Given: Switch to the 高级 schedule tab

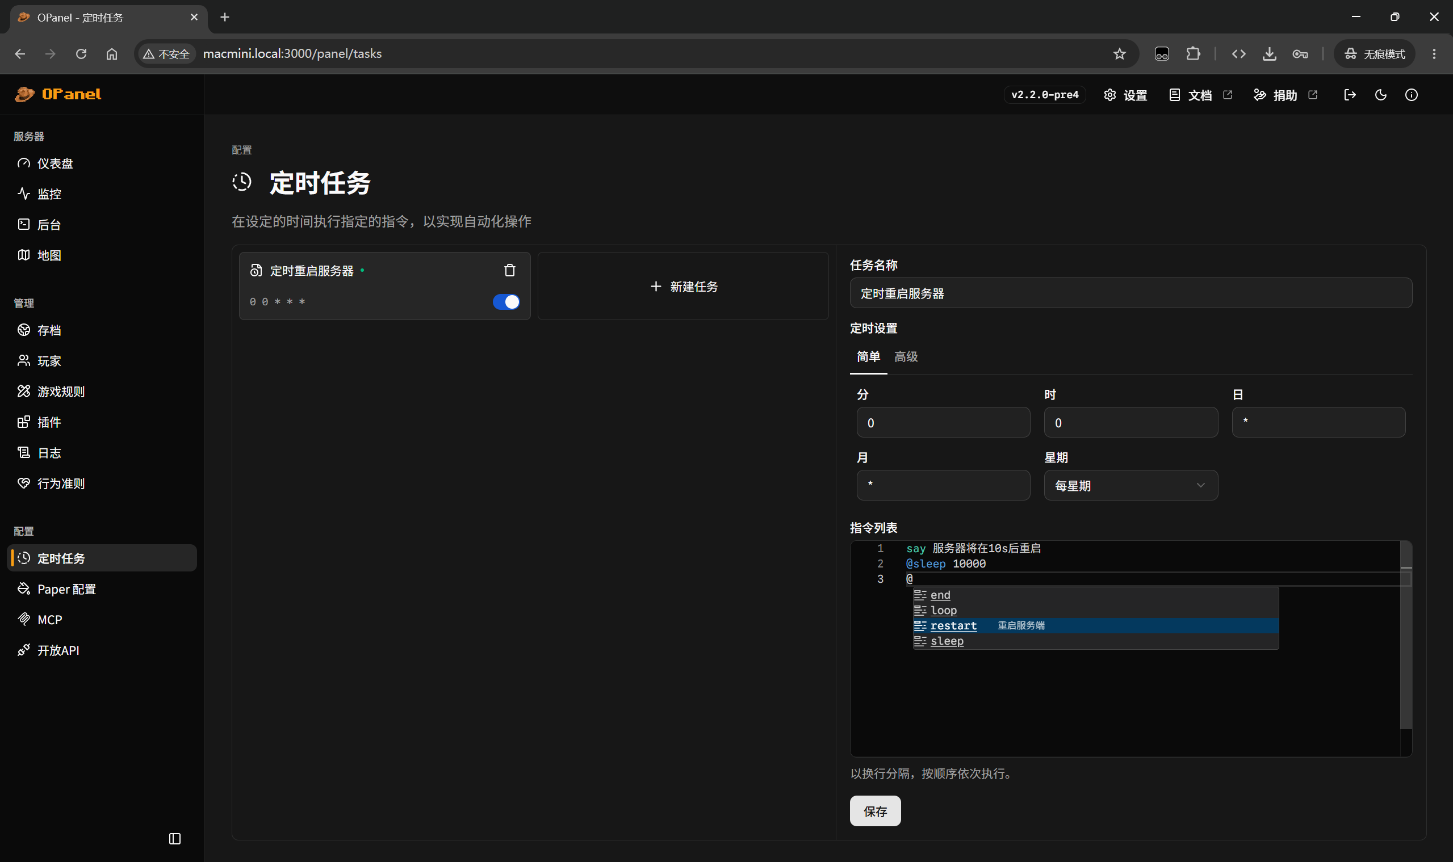Looking at the screenshot, I should coord(906,356).
